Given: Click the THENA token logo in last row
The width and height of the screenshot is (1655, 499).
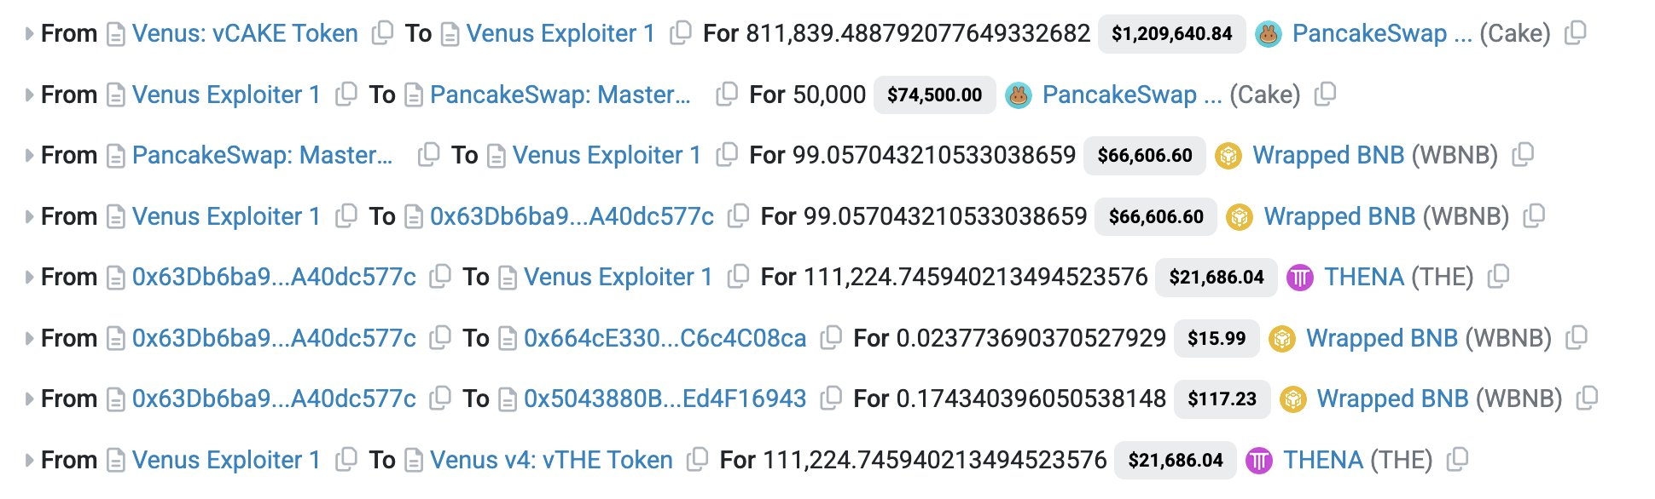Looking at the screenshot, I should [x=1259, y=461].
